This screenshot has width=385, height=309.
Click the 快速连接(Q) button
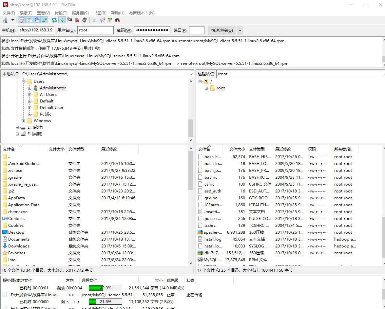point(222,30)
